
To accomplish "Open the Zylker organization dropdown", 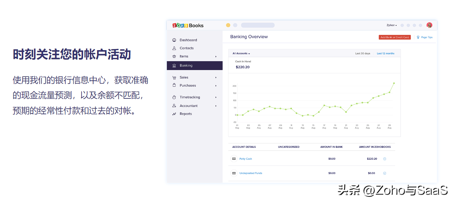I will [392, 25].
